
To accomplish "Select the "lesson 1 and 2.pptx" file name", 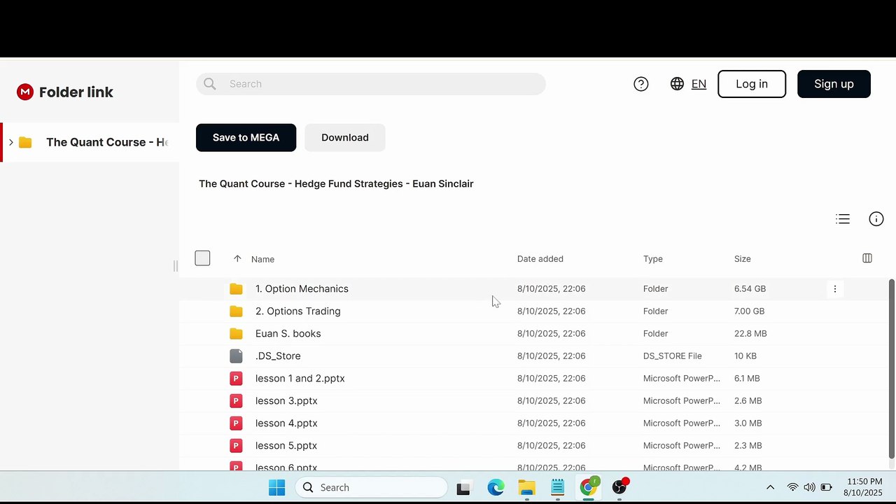I will click(x=300, y=378).
